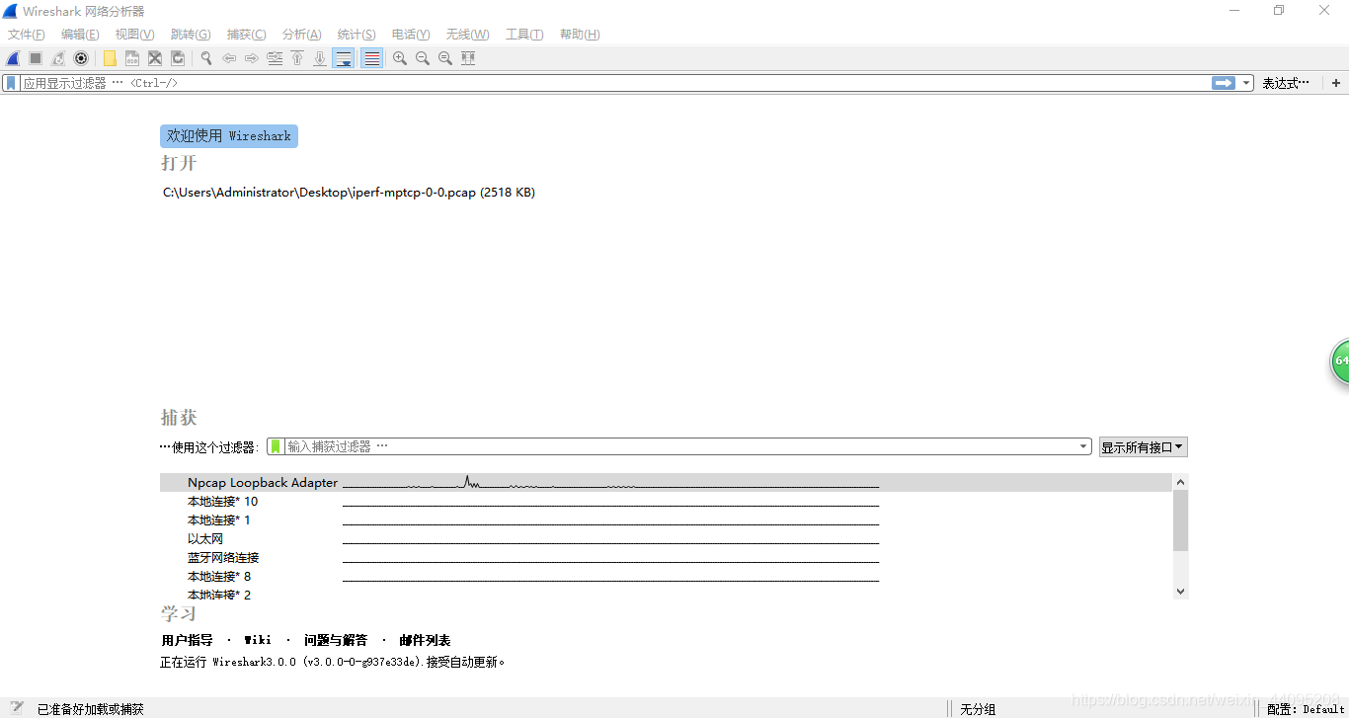The width and height of the screenshot is (1349, 718).
Task: Toggle packet colorization rules
Action: click(x=371, y=58)
